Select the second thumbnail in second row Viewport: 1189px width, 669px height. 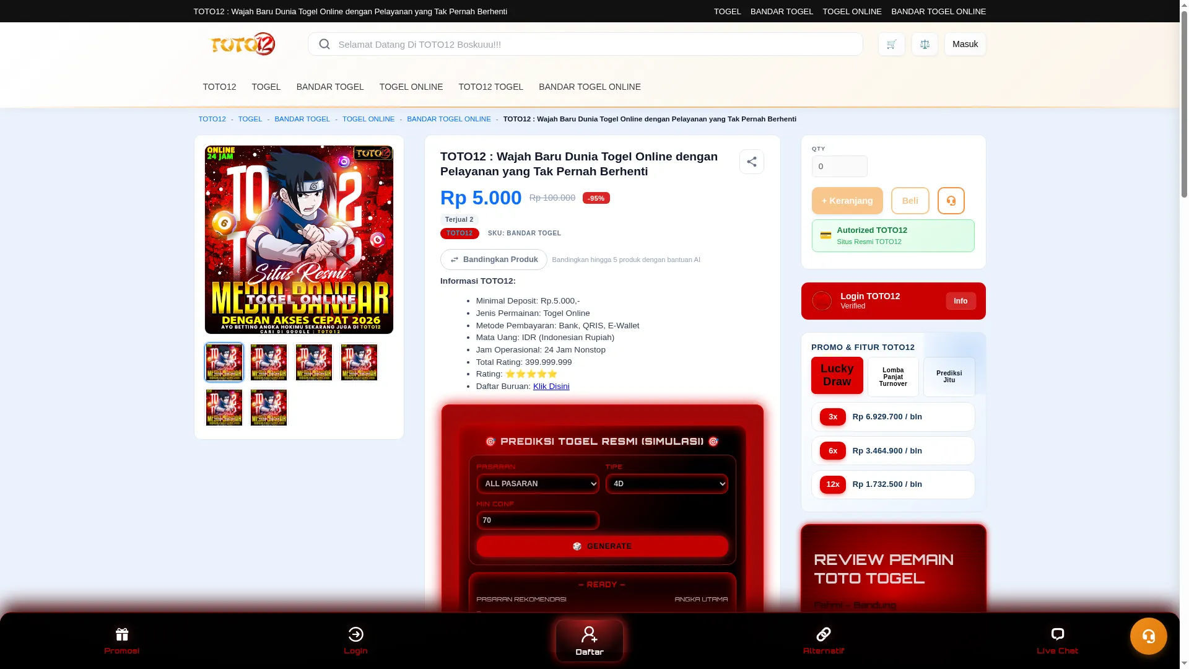pyautogui.click(x=269, y=408)
